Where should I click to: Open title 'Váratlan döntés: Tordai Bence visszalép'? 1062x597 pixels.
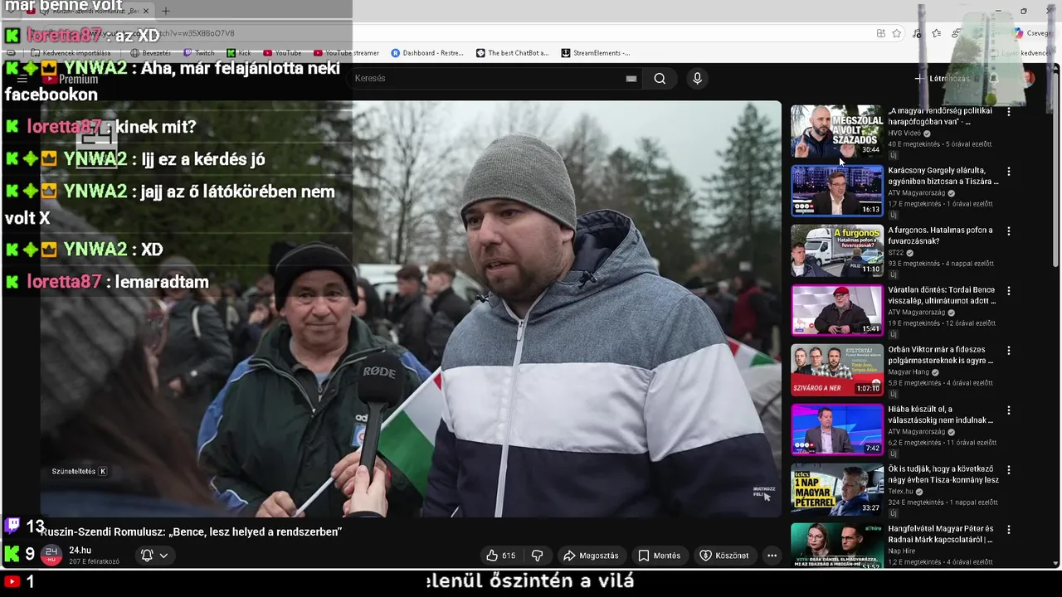point(942,295)
